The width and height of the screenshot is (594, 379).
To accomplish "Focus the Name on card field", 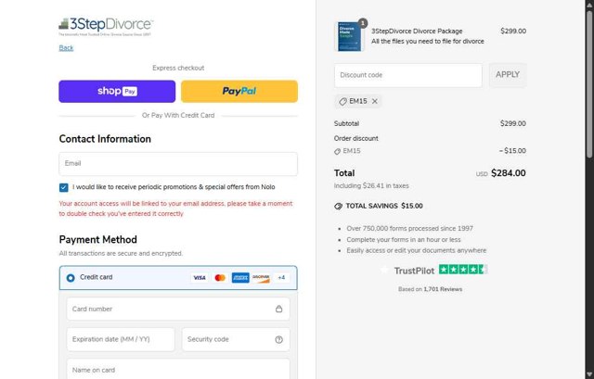I will coord(178,370).
